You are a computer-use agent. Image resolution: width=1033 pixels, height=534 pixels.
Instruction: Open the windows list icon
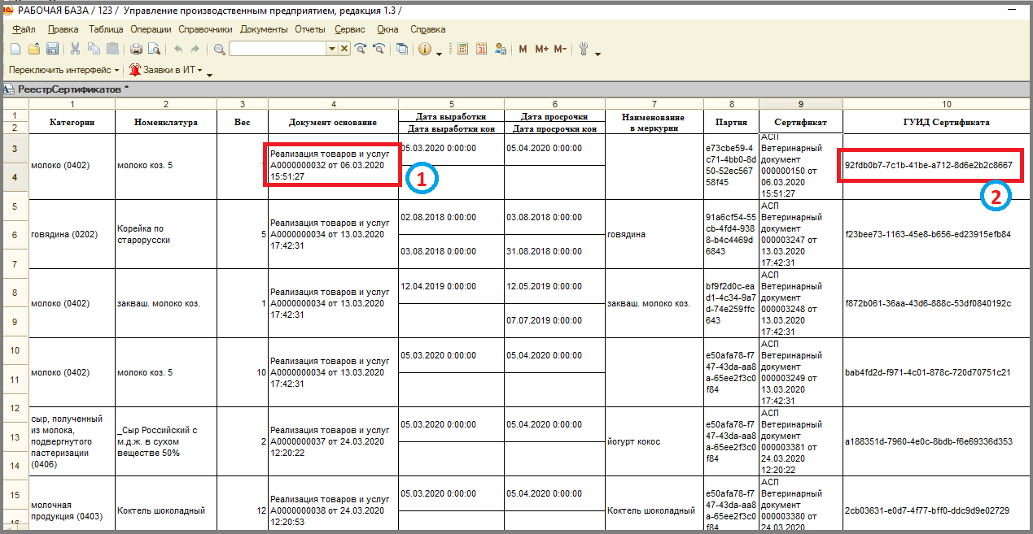[x=402, y=49]
